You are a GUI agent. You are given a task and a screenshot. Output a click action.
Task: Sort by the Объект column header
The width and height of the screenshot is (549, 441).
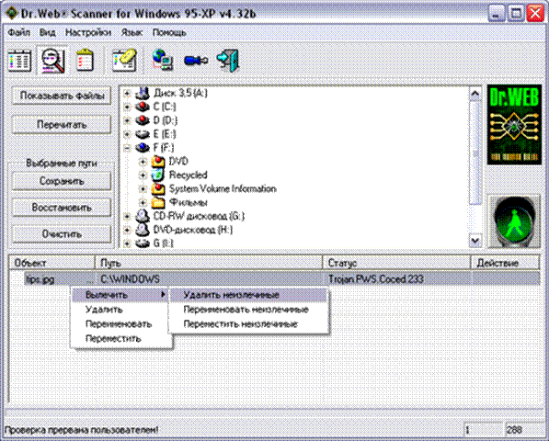[x=51, y=263]
